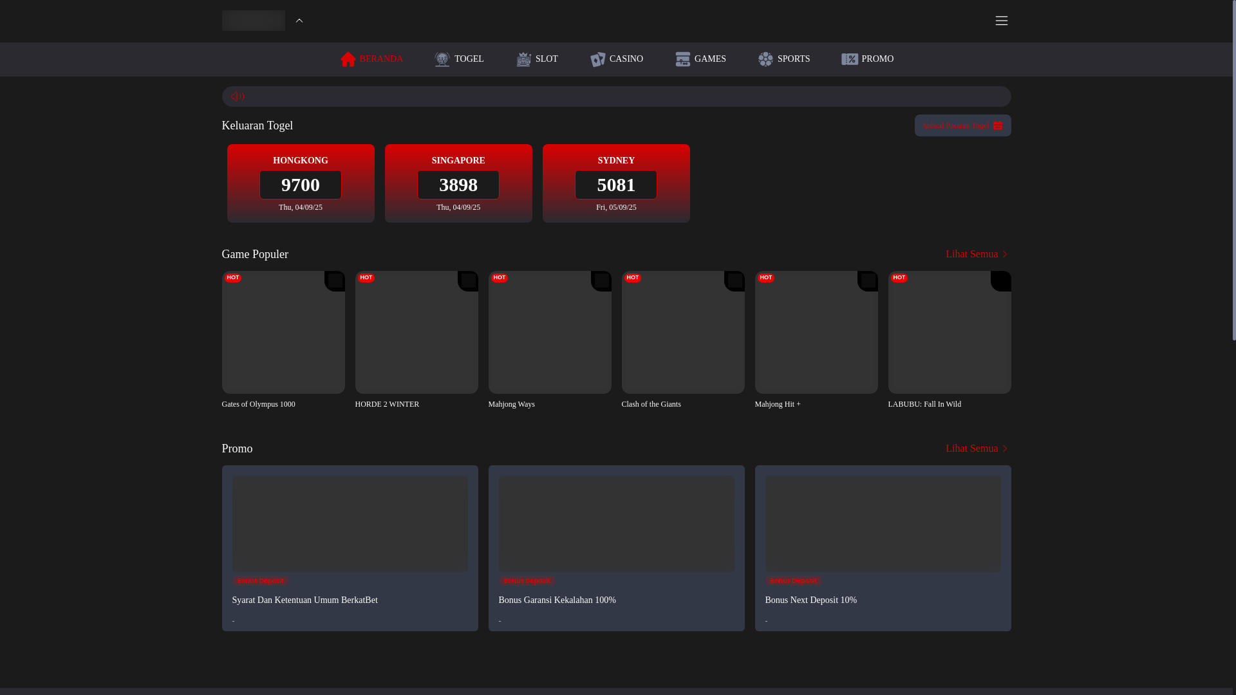Open the SYDNEY togel result card

coord(616,183)
